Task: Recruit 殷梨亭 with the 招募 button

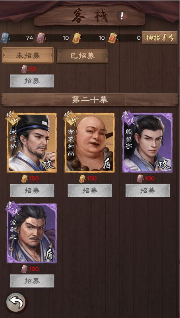Action: tap(147, 190)
